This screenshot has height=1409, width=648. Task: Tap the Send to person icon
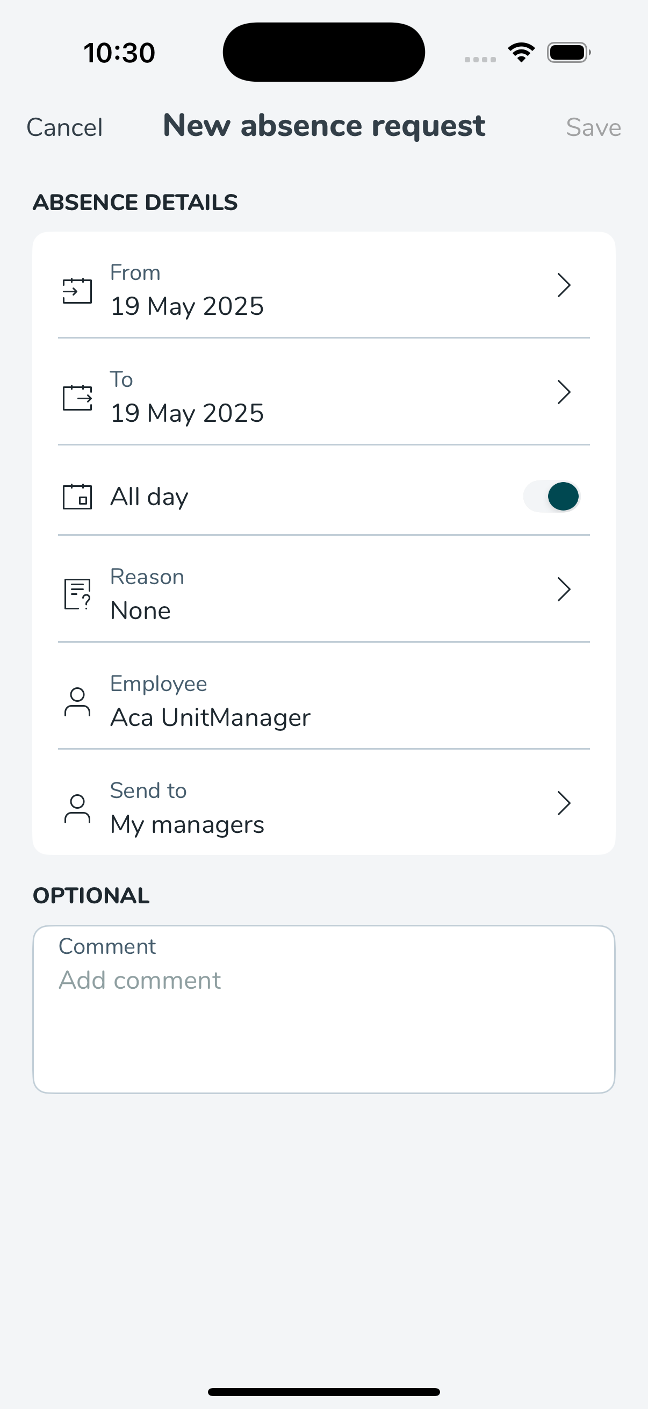(77, 808)
